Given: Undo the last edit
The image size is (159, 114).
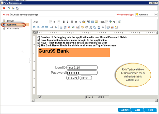Looking at the screenshot, I should [x=82, y=27].
